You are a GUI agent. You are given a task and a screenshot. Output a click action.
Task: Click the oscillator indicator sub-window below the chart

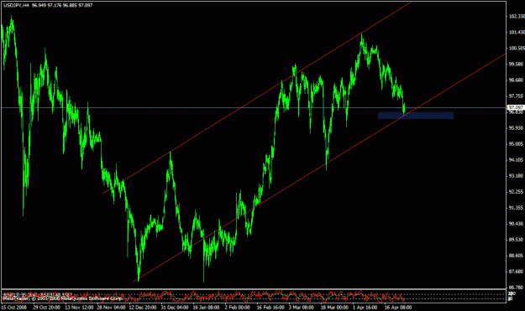[255, 296]
